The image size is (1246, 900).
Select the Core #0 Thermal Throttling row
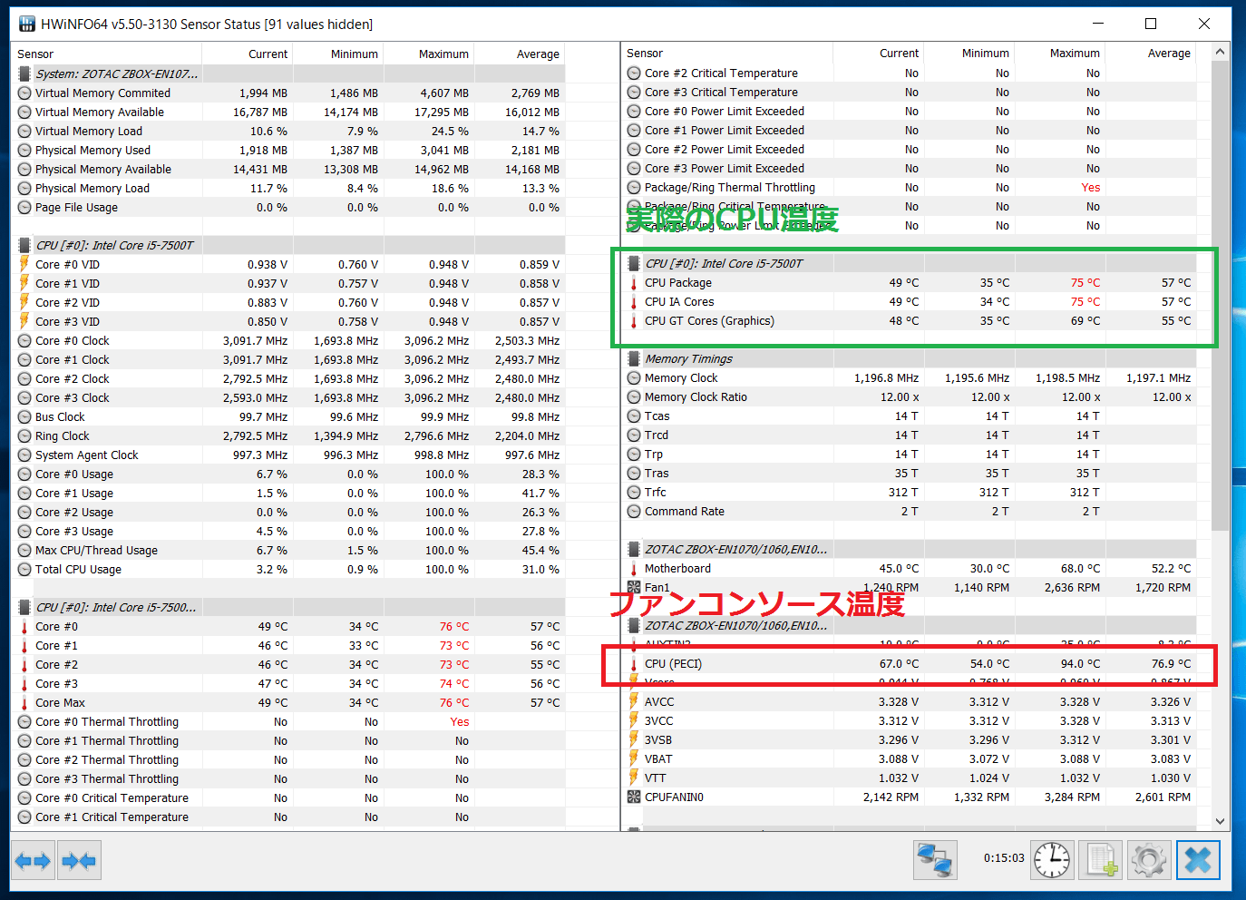coord(288,721)
